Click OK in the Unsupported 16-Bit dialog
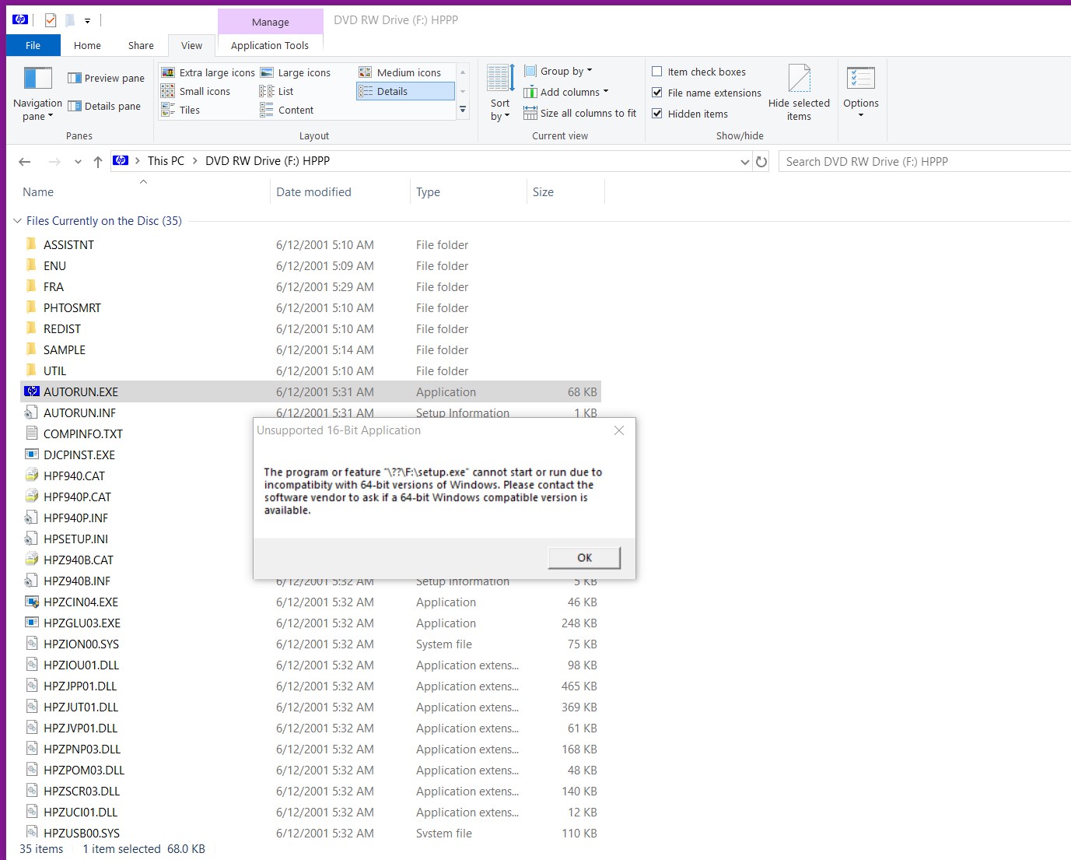Image resolution: width=1071 pixels, height=860 pixels. (584, 557)
